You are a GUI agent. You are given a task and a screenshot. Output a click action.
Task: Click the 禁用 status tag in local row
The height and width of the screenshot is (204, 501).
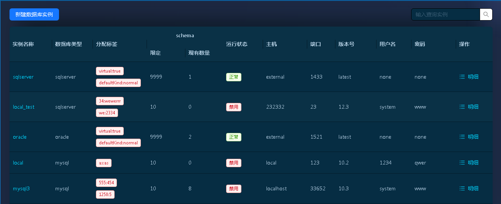click(234, 163)
